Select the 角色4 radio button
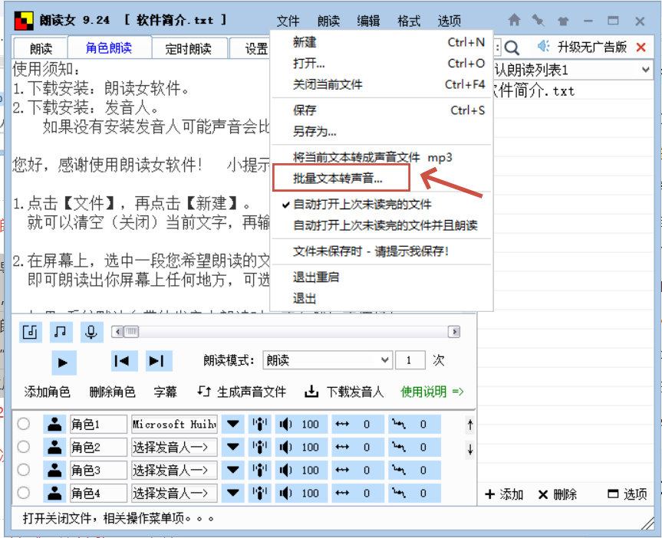 [24, 493]
